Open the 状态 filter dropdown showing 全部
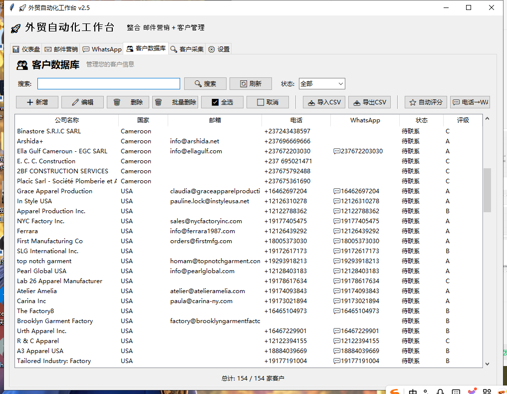This screenshot has height=394, width=507. [322, 84]
